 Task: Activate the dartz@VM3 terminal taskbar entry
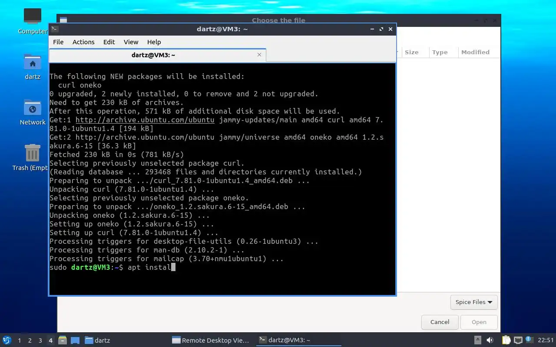[x=298, y=340]
